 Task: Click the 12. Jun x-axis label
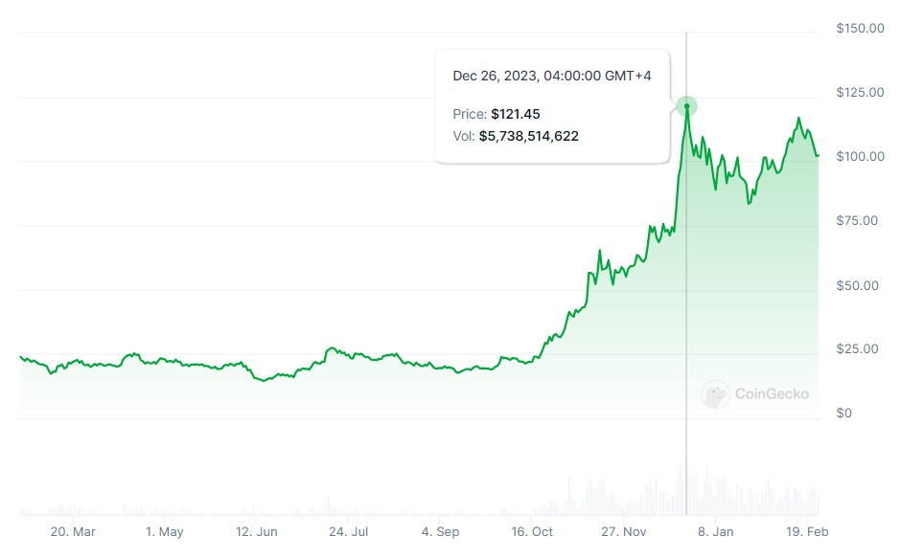click(x=256, y=532)
